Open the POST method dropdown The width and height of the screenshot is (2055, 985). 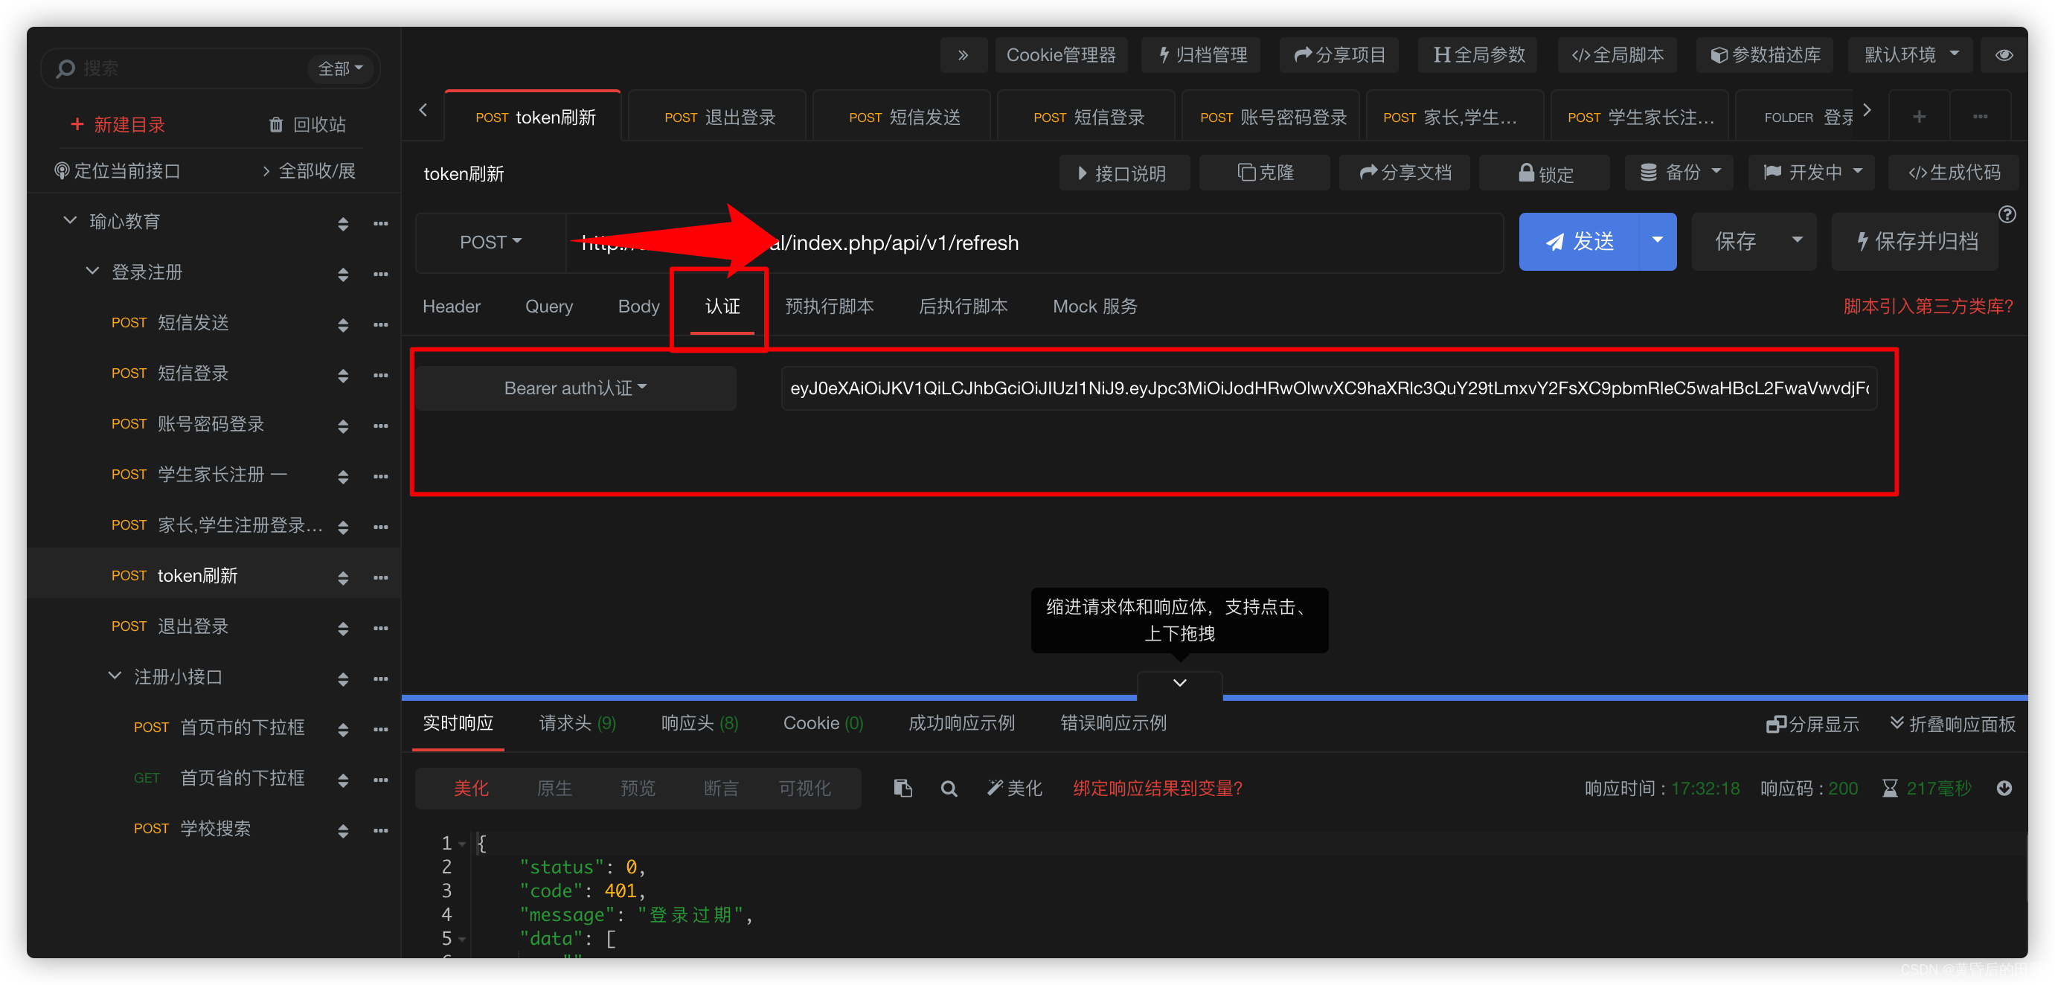tap(490, 242)
